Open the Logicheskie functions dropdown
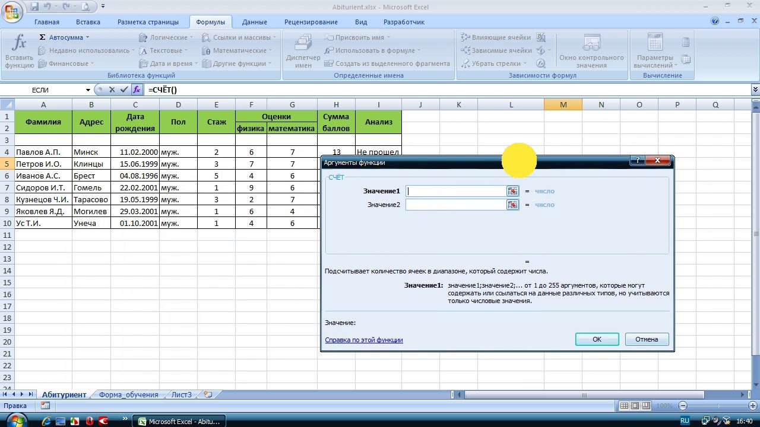This screenshot has height=427, width=760. (x=165, y=37)
